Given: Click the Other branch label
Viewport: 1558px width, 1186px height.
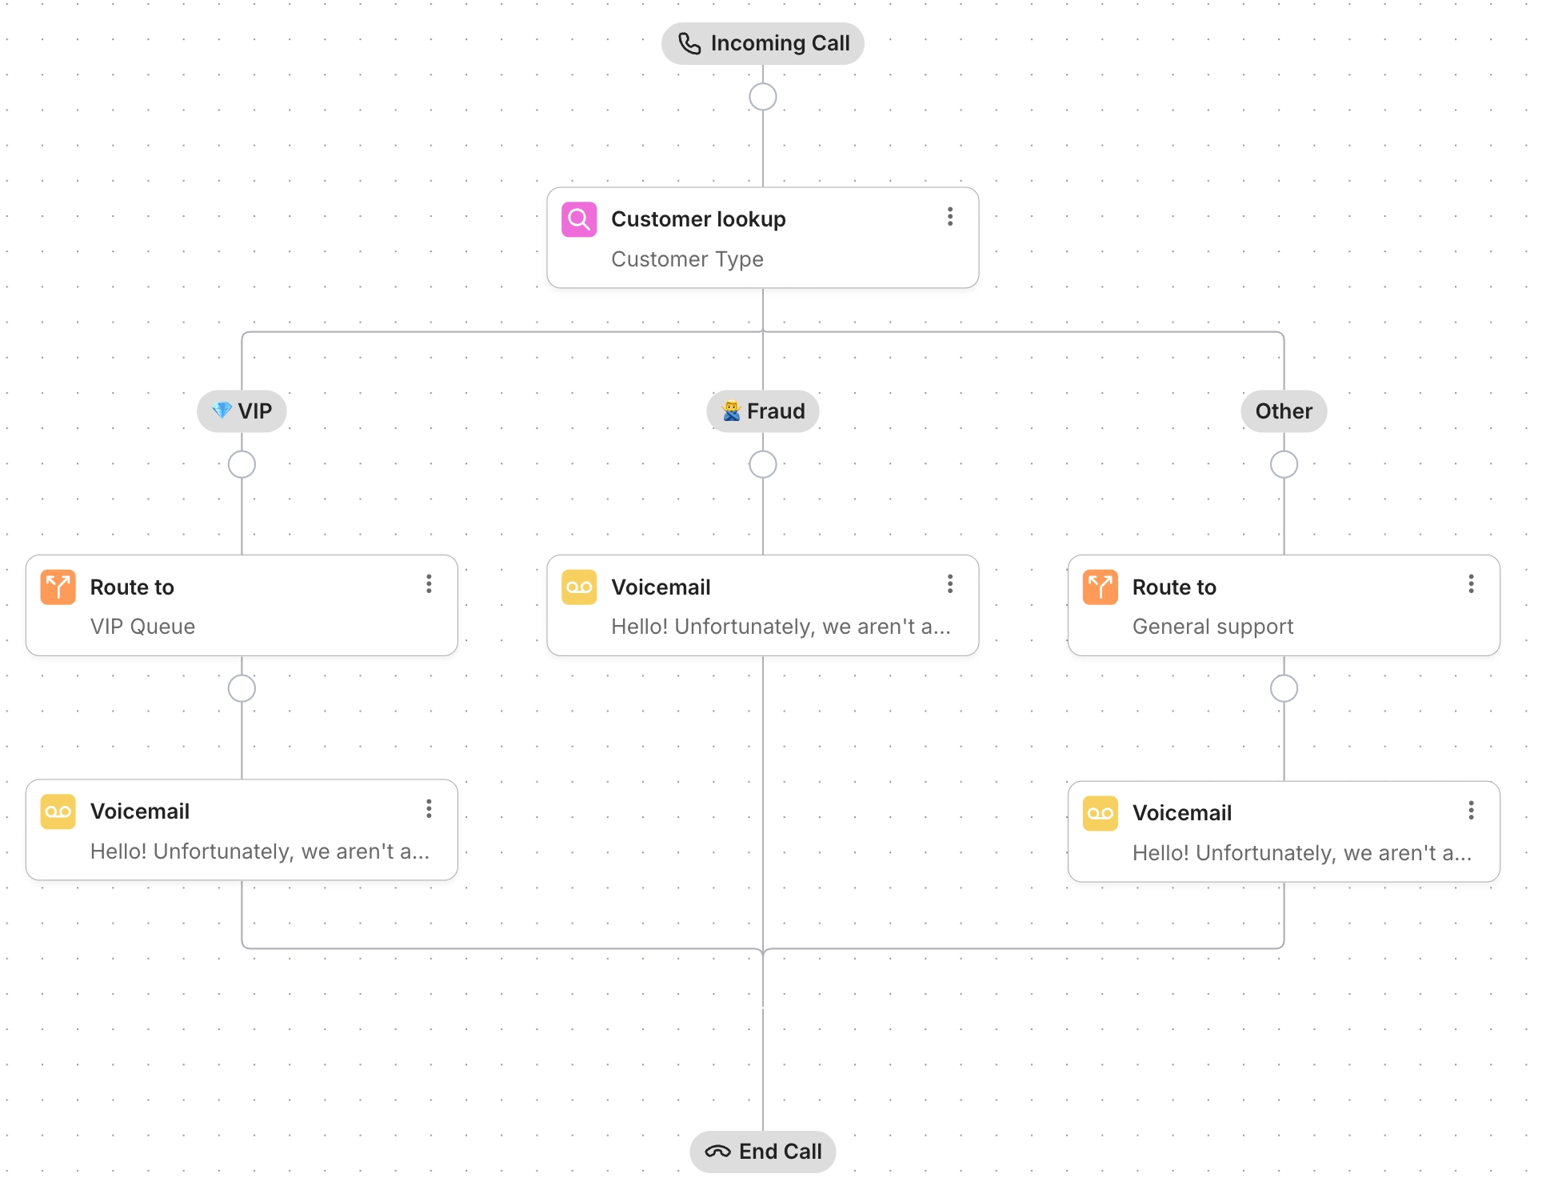Looking at the screenshot, I should pyautogui.click(x=1283, y=411).
